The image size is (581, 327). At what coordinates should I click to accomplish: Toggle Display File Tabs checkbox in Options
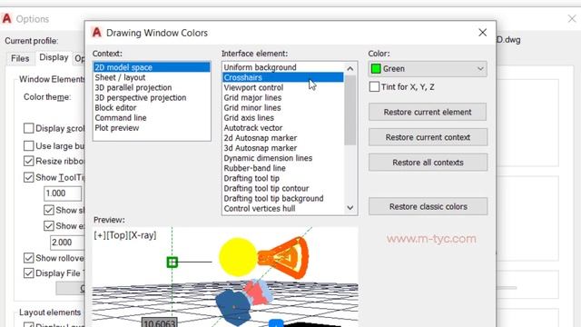pyautogui.click(x=28, y=273)
